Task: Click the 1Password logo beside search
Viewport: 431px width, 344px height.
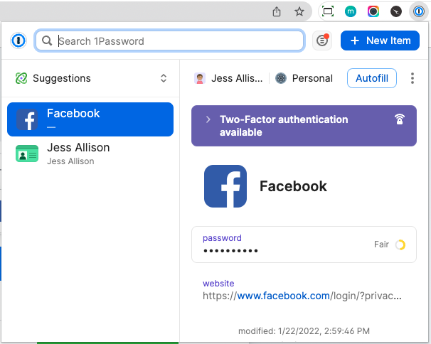Action: tap(18, 41)
